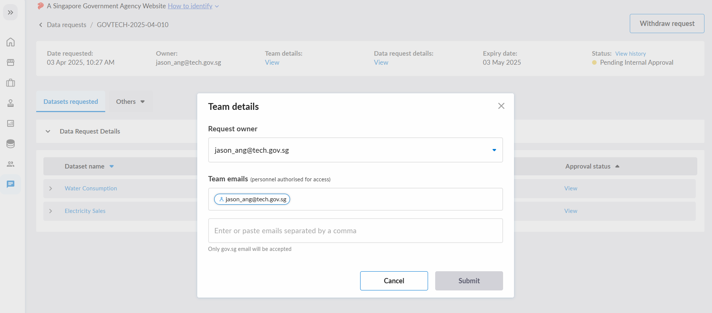Cancel the Team details dialog
712x313 pixels.
[394, 281]
